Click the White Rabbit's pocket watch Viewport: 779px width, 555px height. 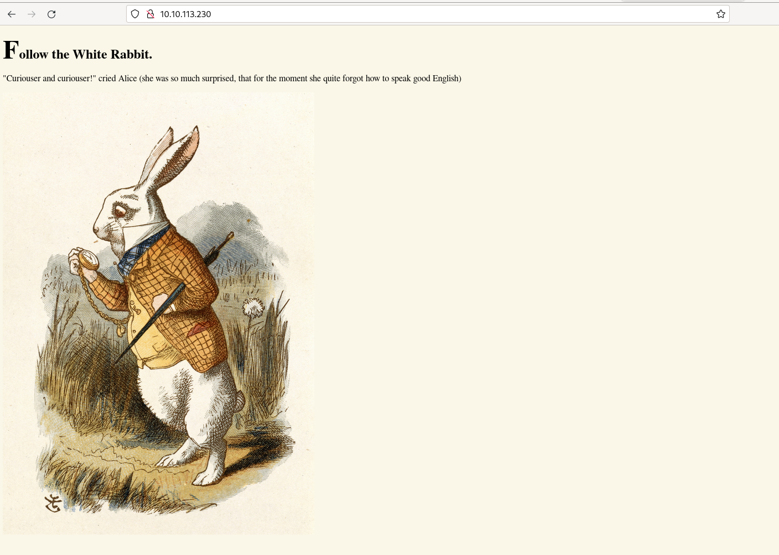point(88,259)
